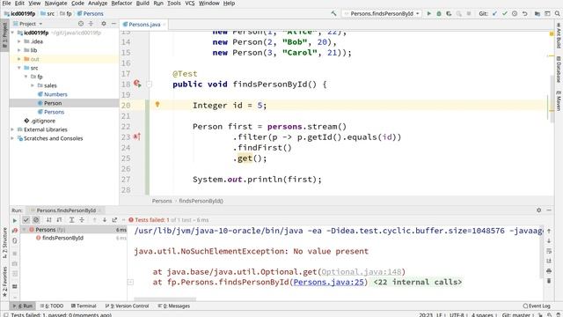
Task: Toggle the Maven tool window on right
Action: point(559,100)
